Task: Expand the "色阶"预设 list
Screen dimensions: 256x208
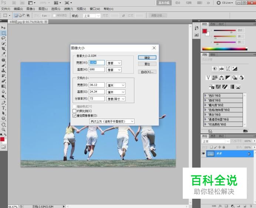Action: pos(206,95)
